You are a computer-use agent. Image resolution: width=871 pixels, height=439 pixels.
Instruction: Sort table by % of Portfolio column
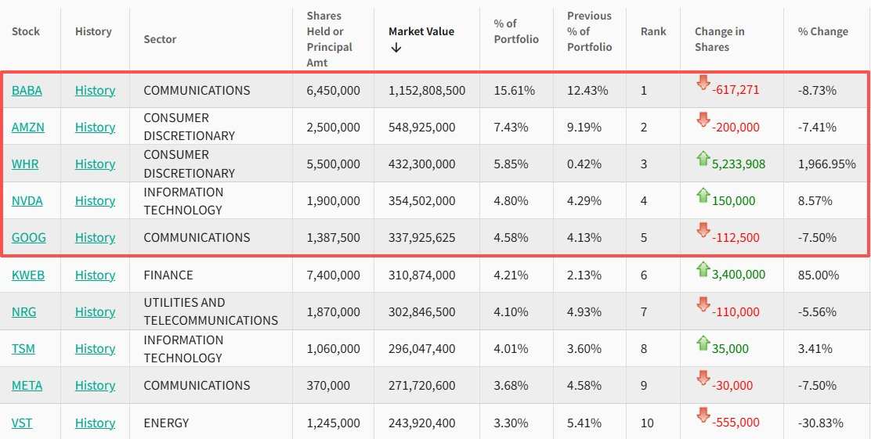pos(516,31)
